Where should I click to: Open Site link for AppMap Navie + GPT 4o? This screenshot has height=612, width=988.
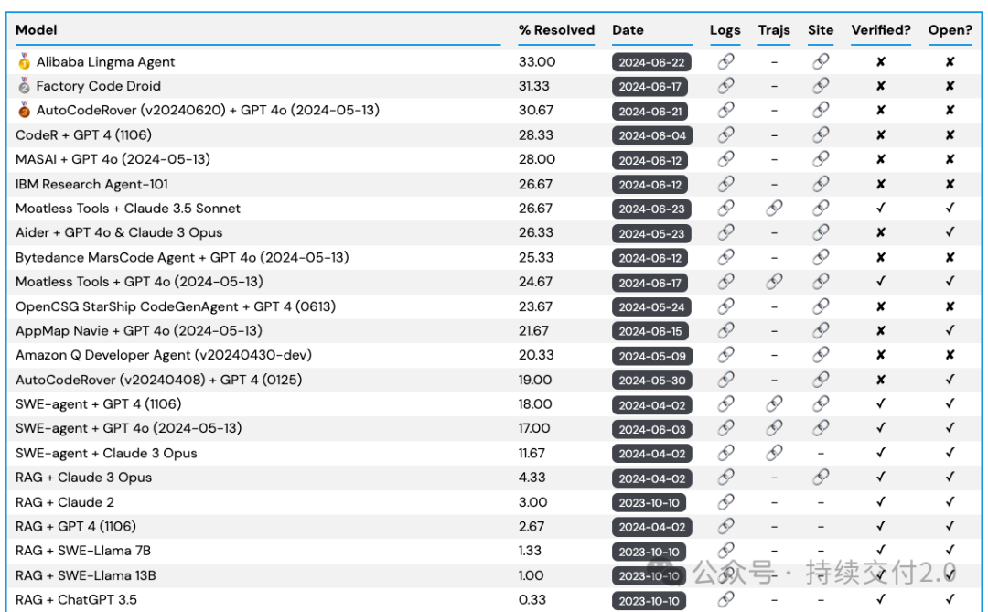[821, 330]
